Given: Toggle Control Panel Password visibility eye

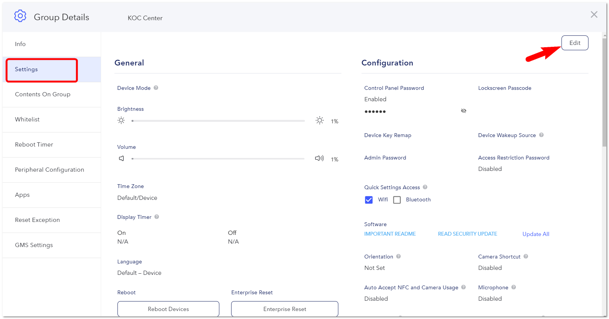Looking at the screenshot, I should pos(463,111).
